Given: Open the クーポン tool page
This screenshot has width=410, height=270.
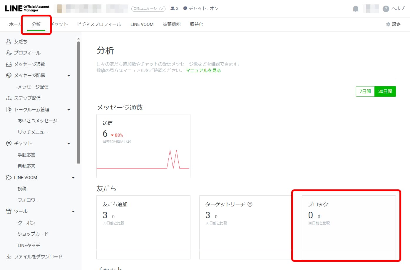Looking at the screenshot, I should tap(27, 223).
